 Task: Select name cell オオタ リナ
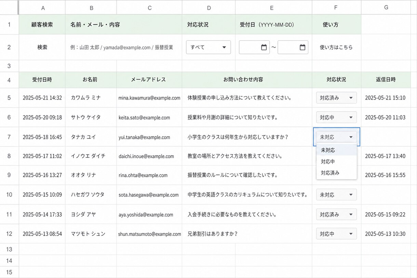click(91, 175)
